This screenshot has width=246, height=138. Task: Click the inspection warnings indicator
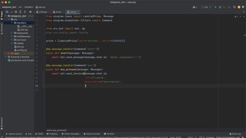236,16
